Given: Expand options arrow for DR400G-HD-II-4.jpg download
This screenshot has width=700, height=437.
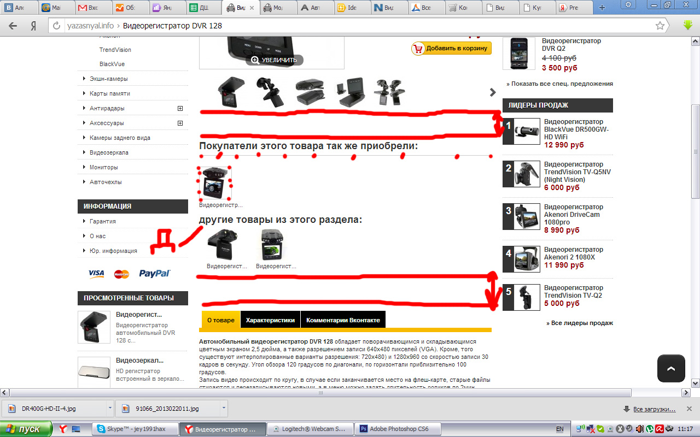Looking at the screenshot, I should click(110, 409).
